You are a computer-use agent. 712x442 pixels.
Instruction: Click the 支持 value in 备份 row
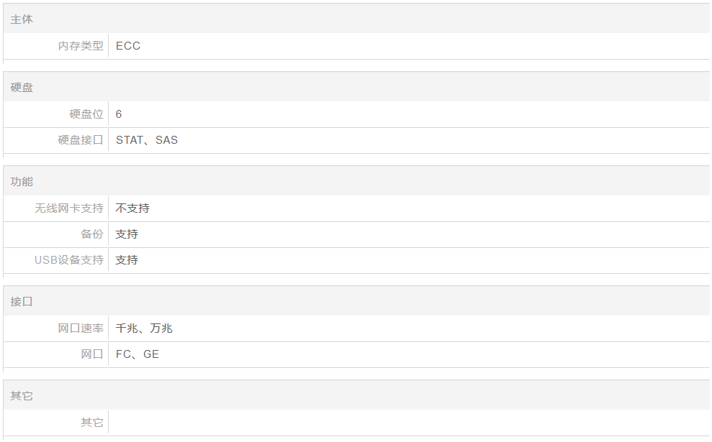click(x=127, y=234)
